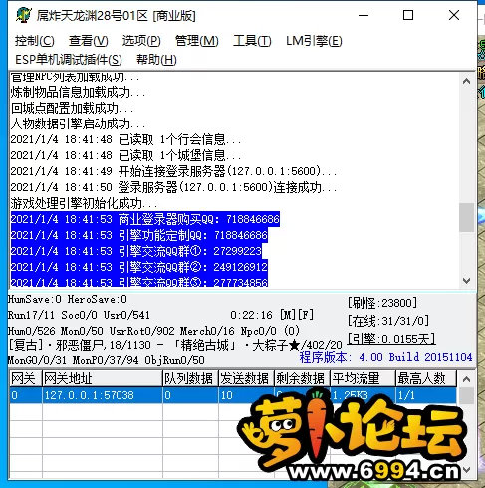Click the 平均流量 column header
485x488 pixels.
pos(363,378)
